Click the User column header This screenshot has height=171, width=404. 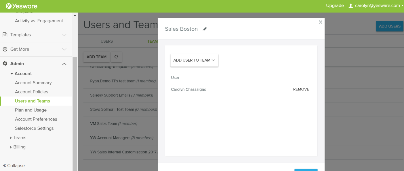(175, 78)
